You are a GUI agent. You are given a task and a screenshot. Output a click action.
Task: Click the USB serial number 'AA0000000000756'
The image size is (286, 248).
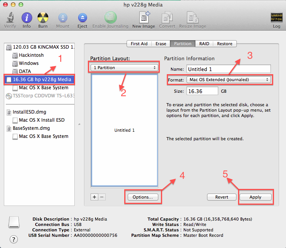tap(95, 235)
